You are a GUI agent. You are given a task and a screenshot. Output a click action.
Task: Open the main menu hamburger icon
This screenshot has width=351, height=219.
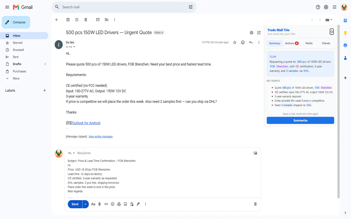[7, 7]
